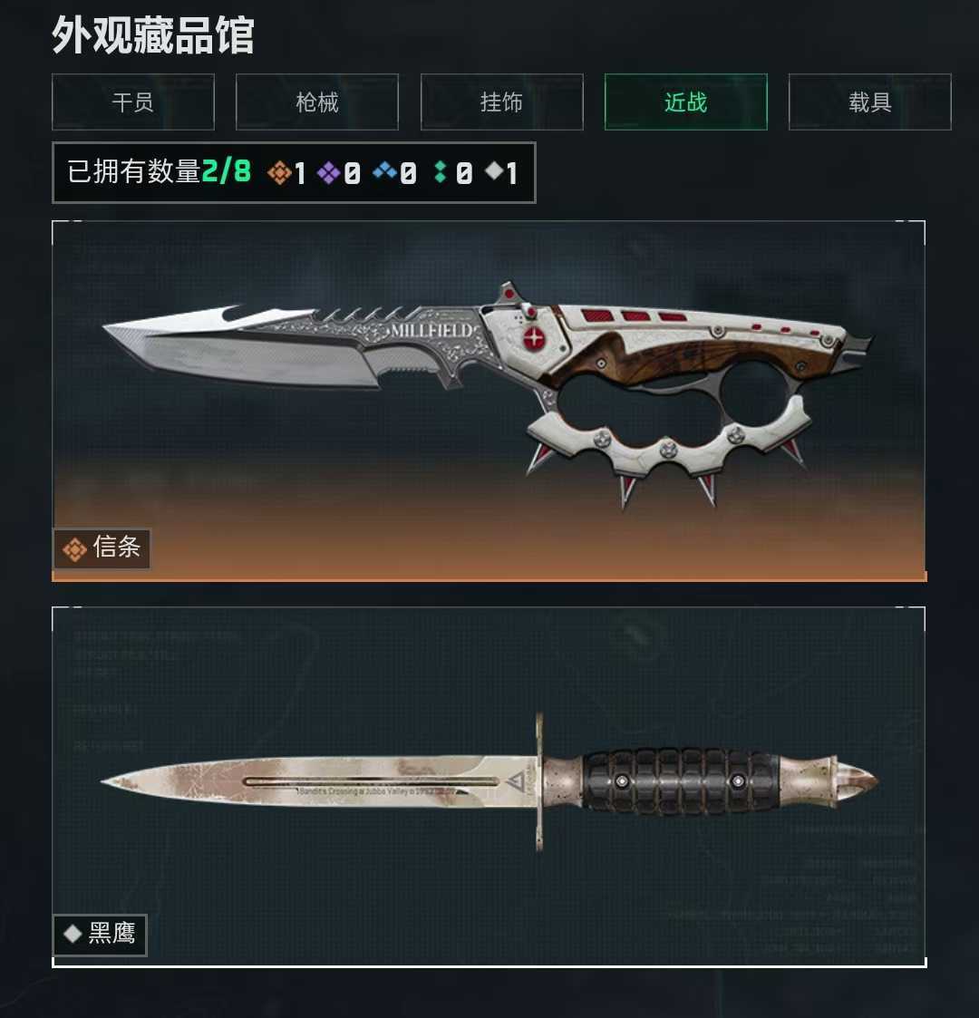Click the owned count 2/8 text
979x1018 pixels.
[x=226, y=171]
